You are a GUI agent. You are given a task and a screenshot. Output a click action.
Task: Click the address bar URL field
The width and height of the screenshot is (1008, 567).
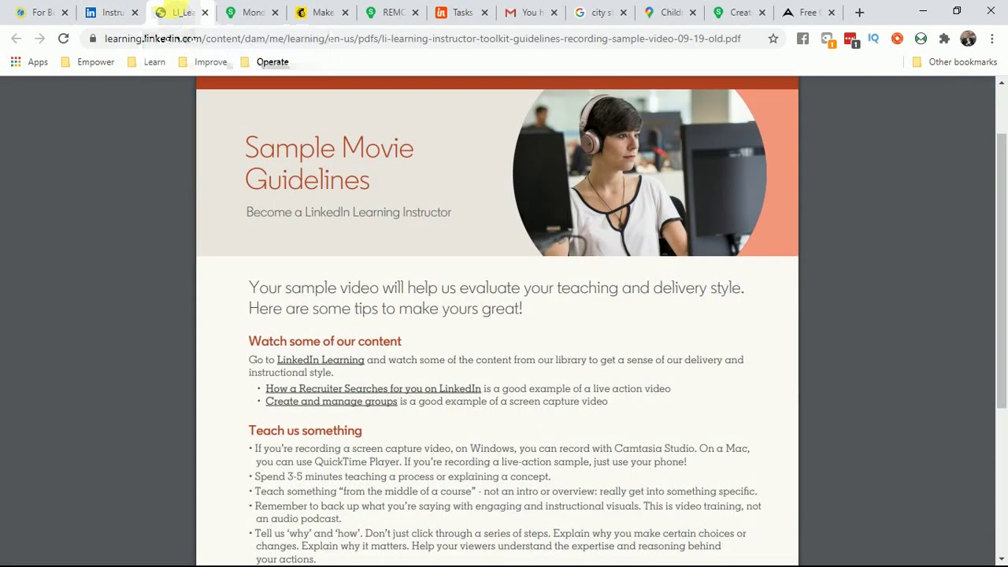[422, 38]
